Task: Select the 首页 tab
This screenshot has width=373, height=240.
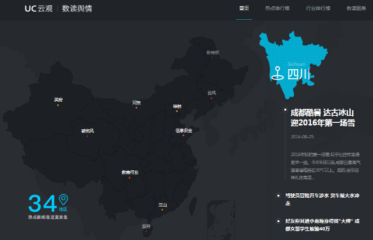Action: pos(244,8)
